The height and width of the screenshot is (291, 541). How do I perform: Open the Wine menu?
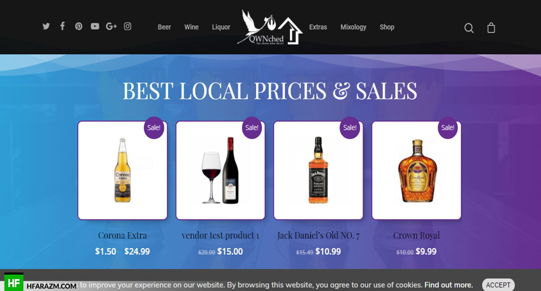tap(191, 27)
